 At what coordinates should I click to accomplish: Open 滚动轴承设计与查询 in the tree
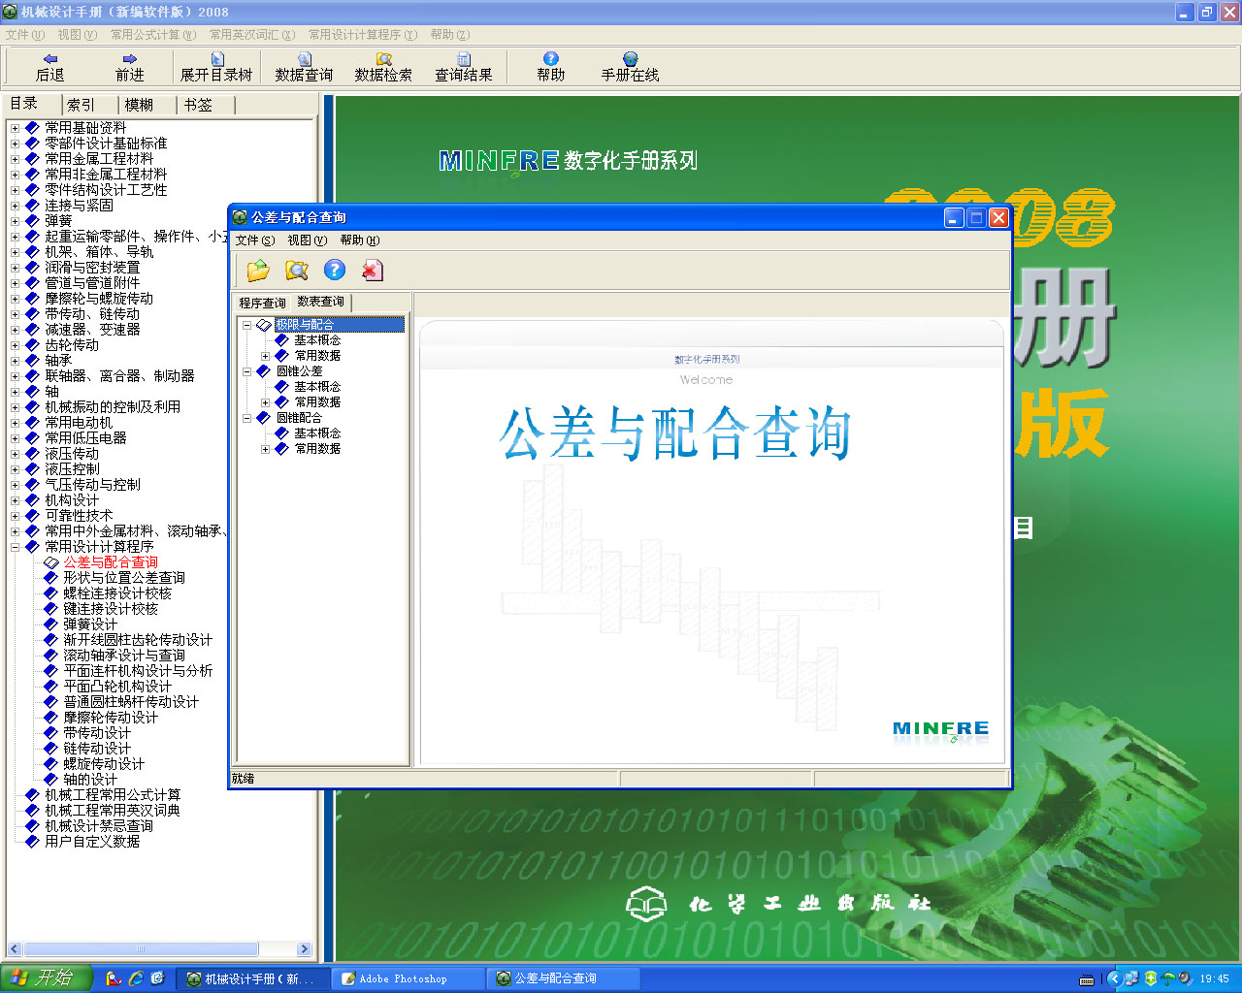[124, 656]
